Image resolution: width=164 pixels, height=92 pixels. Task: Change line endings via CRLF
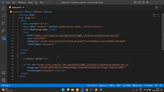[x=118, y=85]
